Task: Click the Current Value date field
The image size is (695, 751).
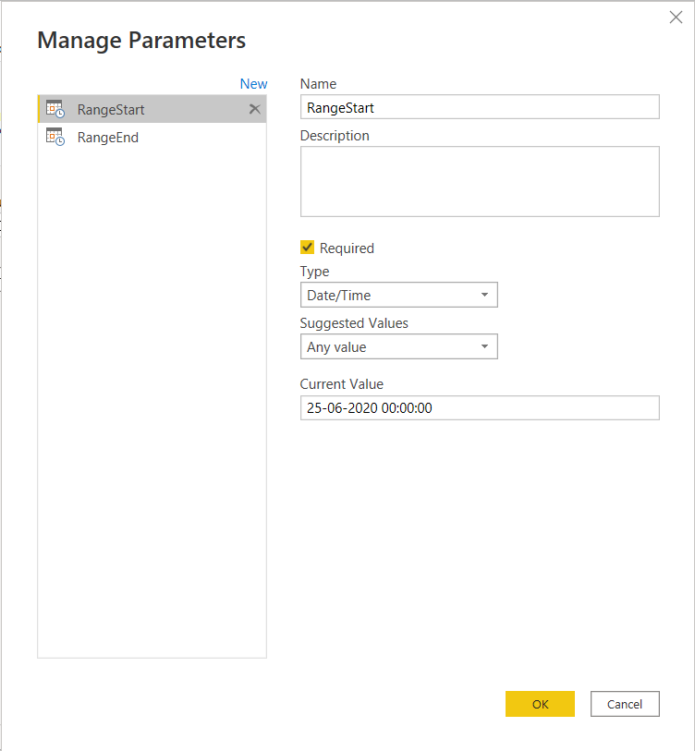Action: 479,407
